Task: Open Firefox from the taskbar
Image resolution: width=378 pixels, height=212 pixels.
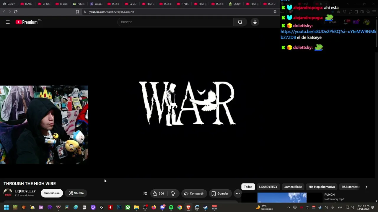Action: pos(154,207)
